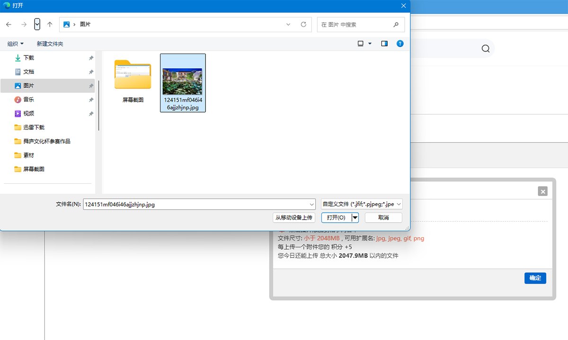Expand the 打开 button split arrow
Image resolution: width=568 pixels, height=340 pixels.
tap(355, 218)
